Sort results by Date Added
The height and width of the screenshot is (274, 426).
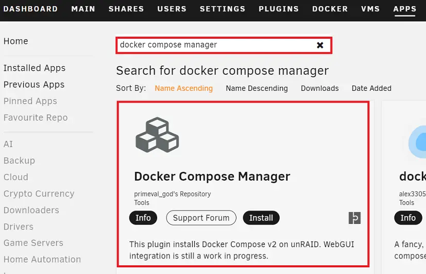point(371,88)
